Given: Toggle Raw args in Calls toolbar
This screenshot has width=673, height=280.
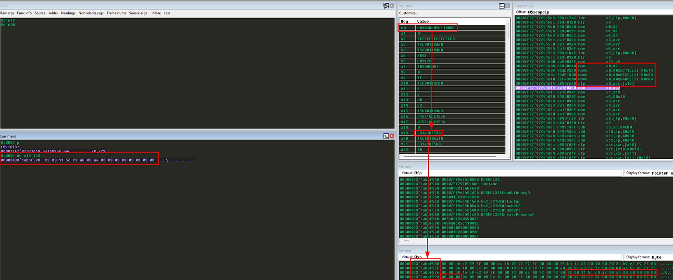Looking at the screenshot, I should point(7,13).
